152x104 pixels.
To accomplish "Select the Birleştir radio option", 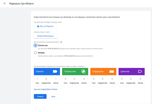I will 35,53.
